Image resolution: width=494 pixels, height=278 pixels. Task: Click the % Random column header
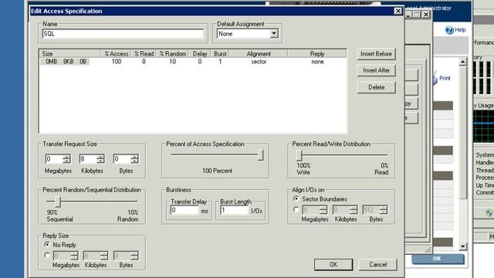point(173,54)
